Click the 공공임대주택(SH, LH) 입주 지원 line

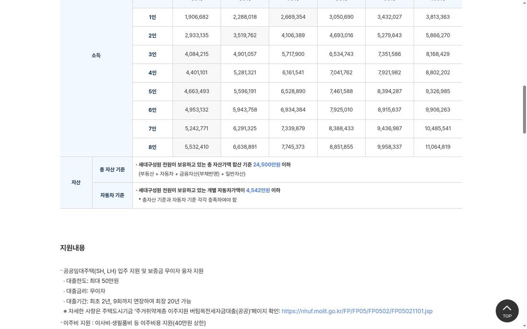click(132, 271)
